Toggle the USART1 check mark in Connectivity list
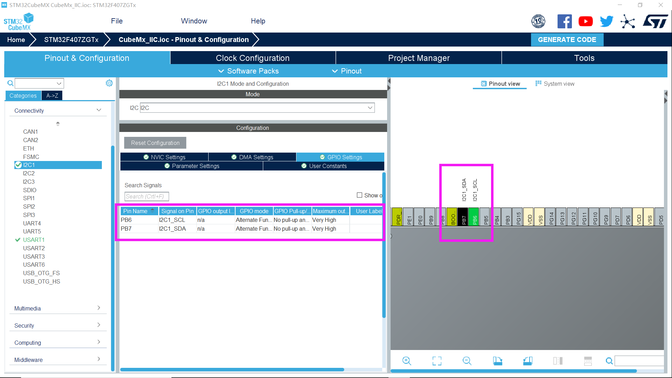This screenshot has width=672, height=378. tap(18, 240)
